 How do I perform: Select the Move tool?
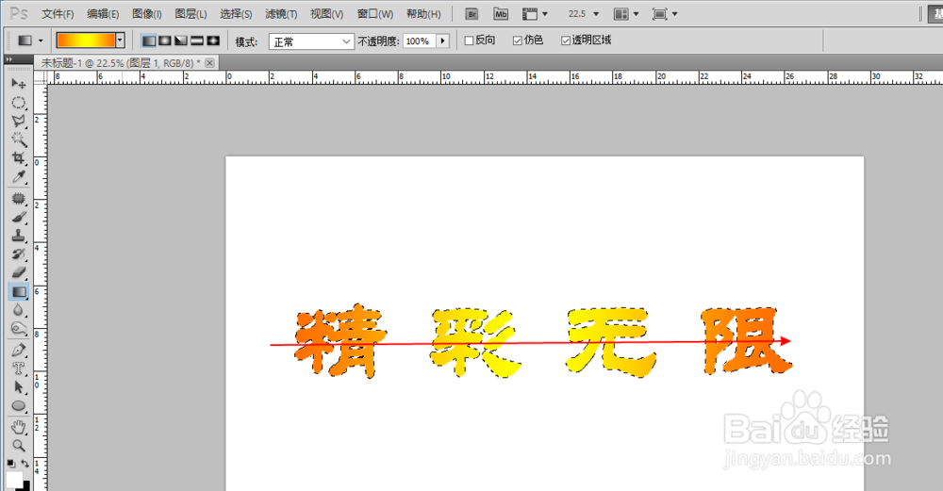pos(19,84)
